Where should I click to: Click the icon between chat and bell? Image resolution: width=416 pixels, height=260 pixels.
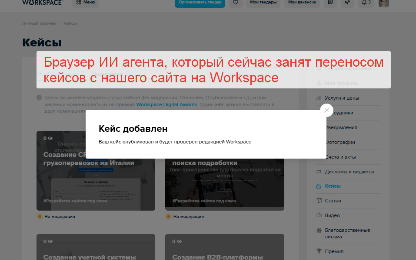click(347, 2)
